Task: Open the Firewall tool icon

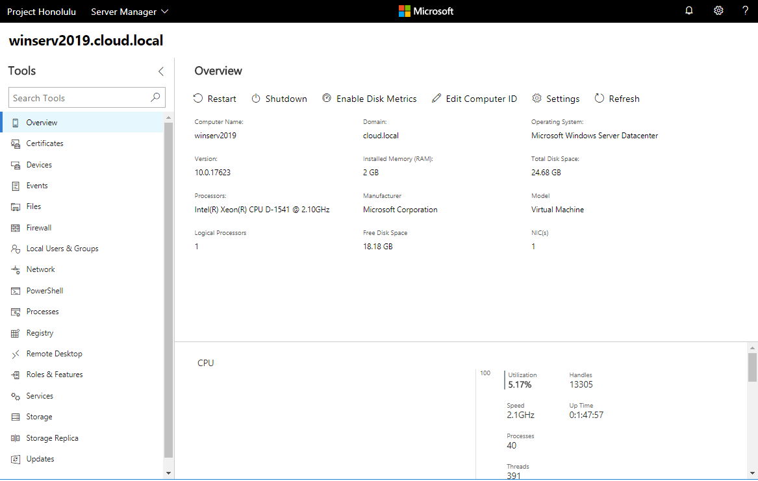Action: [x=16, y=228]
